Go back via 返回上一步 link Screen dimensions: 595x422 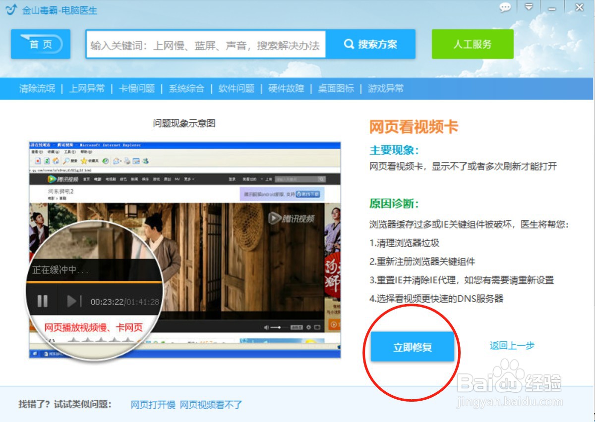pos(512,346)
